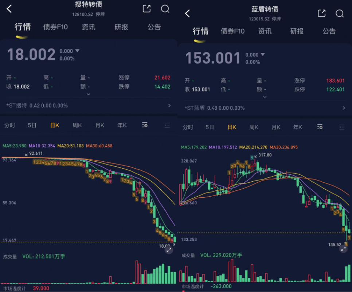The width and height of the screenshot is (352, 292).
Task: Tap the 18.002 price figure
Action: point(31,55)
